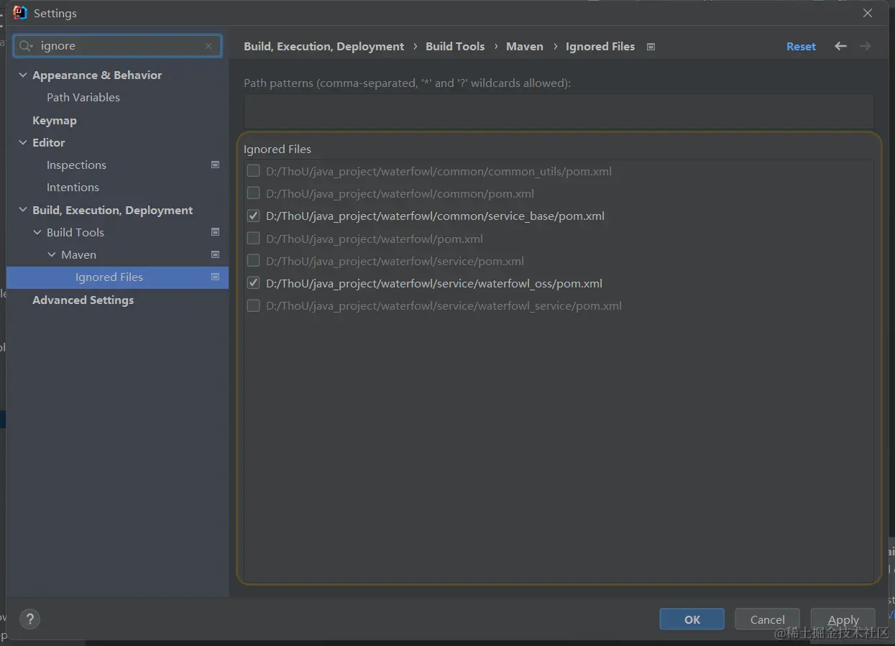Clear the search field with the x icon

(x=208, y=46)
